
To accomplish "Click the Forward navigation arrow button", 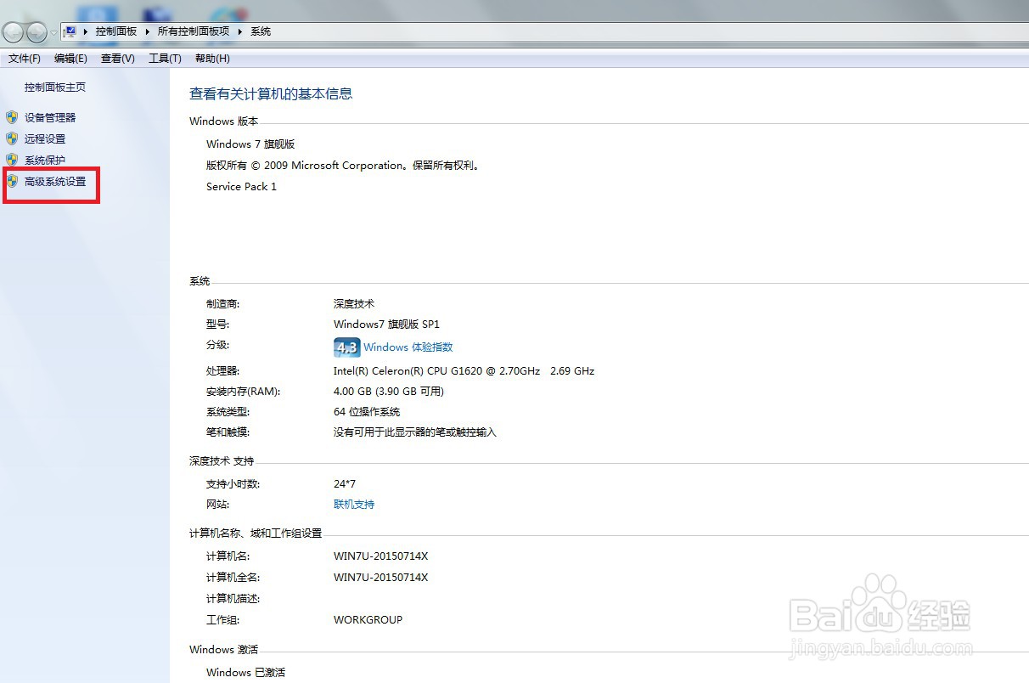I will coord(37,32).
